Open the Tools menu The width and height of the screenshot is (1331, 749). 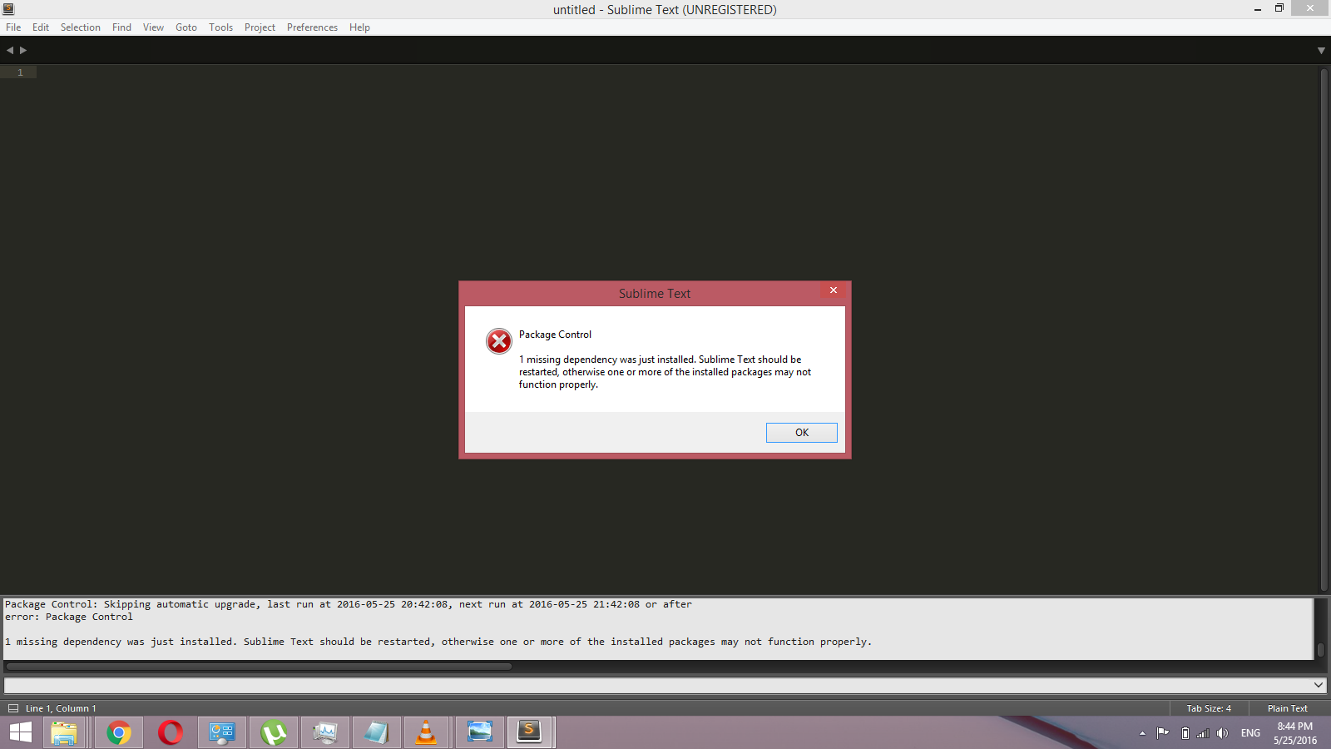(220, 27)
